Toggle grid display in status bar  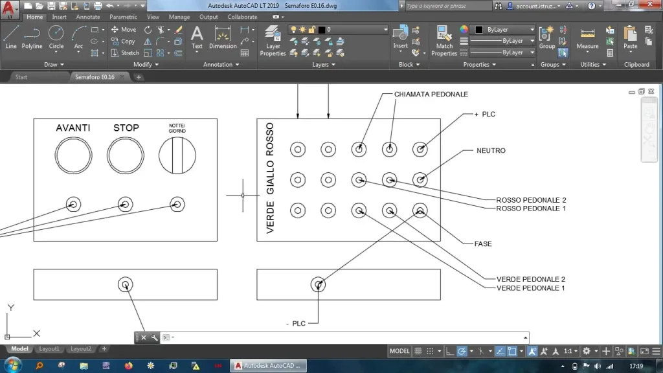[418, 351]
